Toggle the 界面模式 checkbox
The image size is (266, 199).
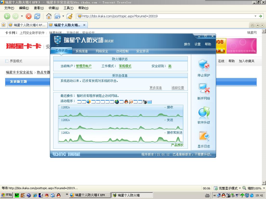(x=7, y=61)
